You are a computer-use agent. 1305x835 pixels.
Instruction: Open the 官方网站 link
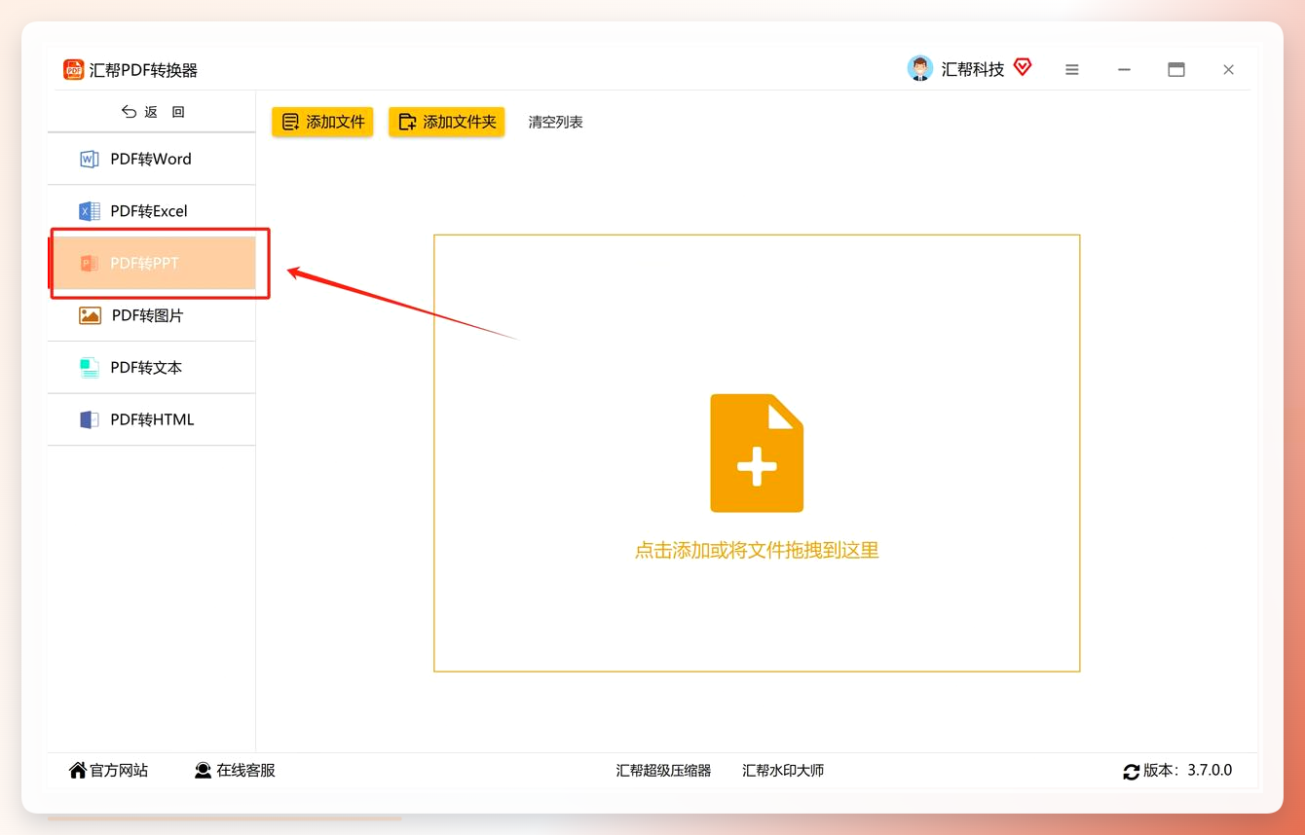[x=108, y=771]
